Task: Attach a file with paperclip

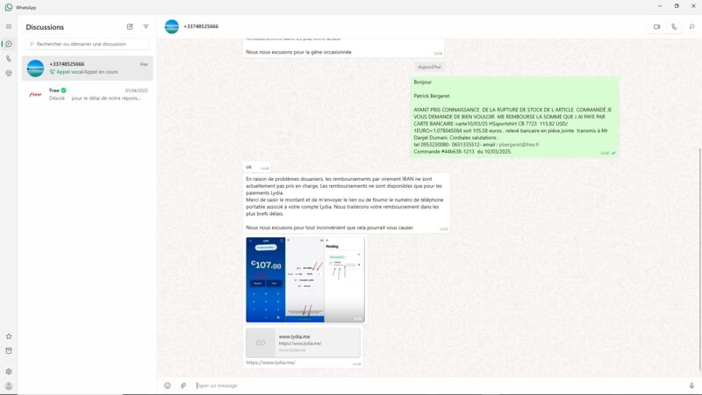Action: 183,385
